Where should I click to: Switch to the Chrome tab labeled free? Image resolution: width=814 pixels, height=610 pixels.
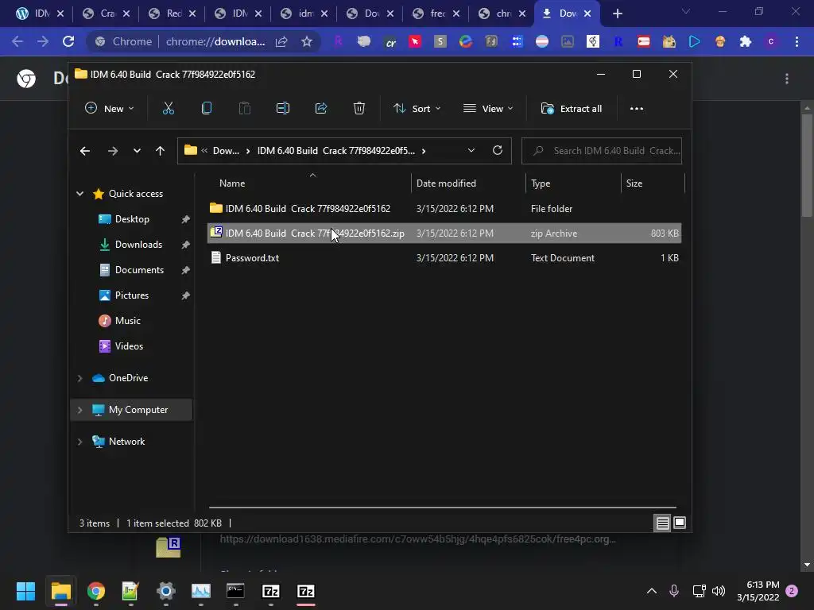436,14
